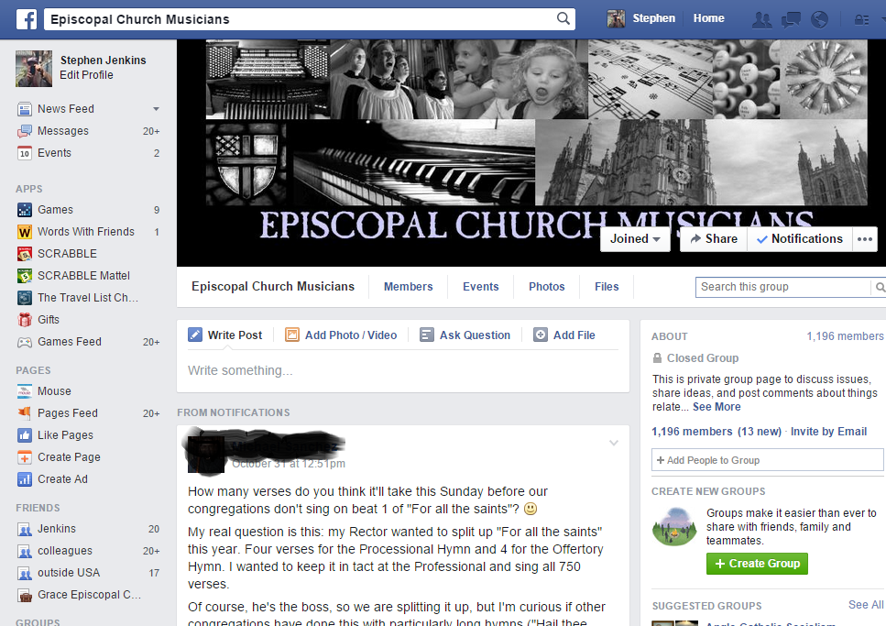The image size is (886, 626).
Task: Click the green Create Group button
Action: coord(757,564)
